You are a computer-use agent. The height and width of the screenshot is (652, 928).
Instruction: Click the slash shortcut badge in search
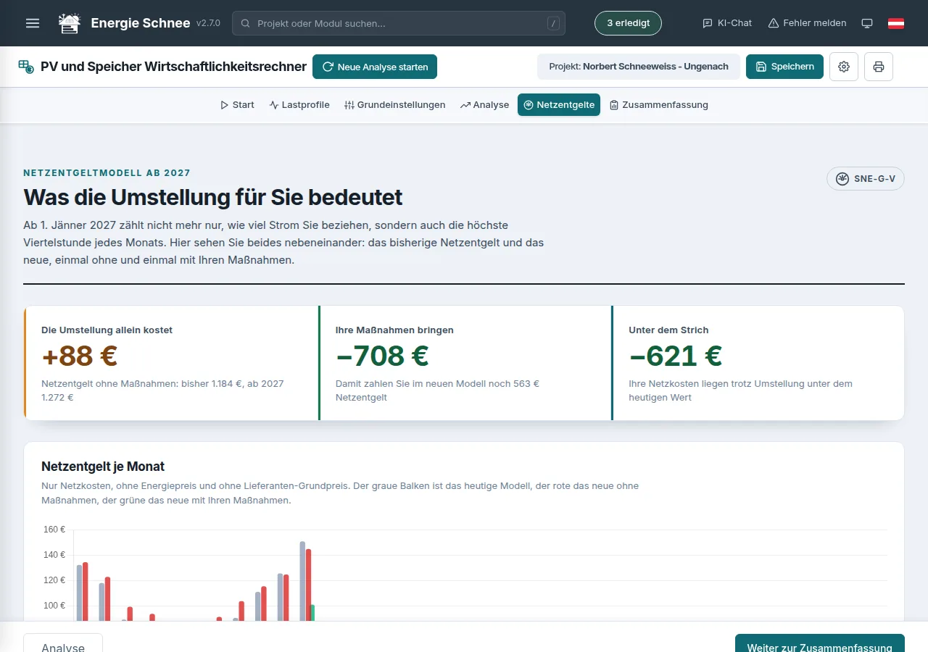tap(554, 23)
